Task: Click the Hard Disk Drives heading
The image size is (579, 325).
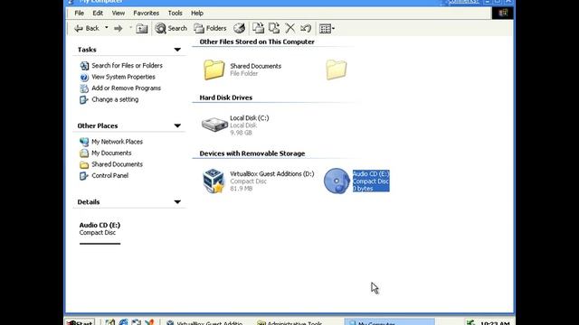Action: click(226, 97)
